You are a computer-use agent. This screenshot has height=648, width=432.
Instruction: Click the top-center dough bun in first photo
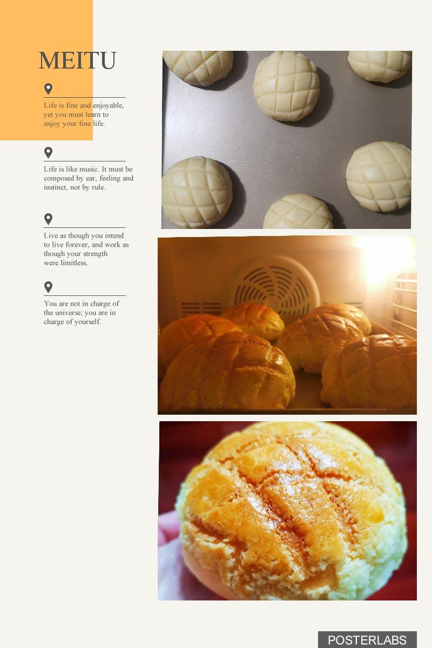286,86
